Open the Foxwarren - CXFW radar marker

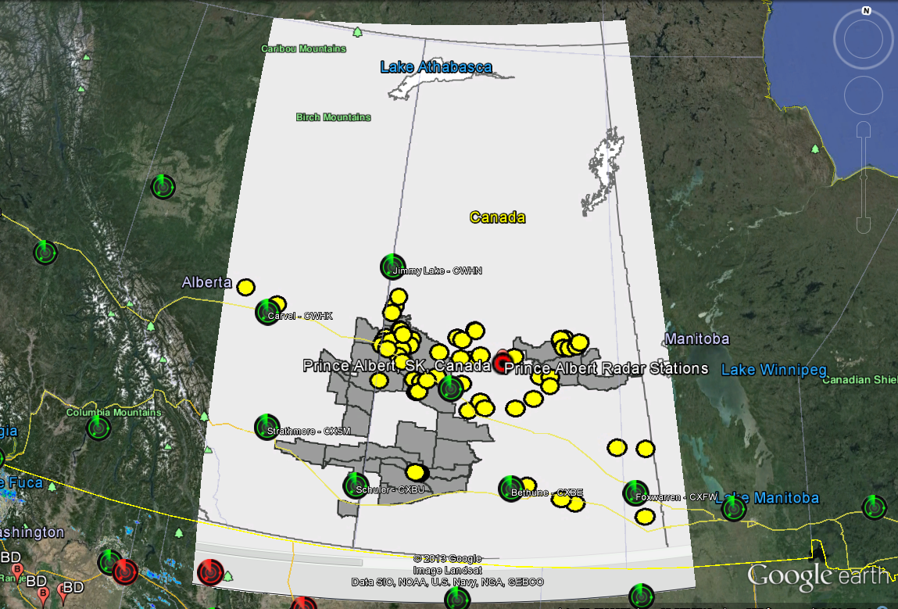pos(635,493)
